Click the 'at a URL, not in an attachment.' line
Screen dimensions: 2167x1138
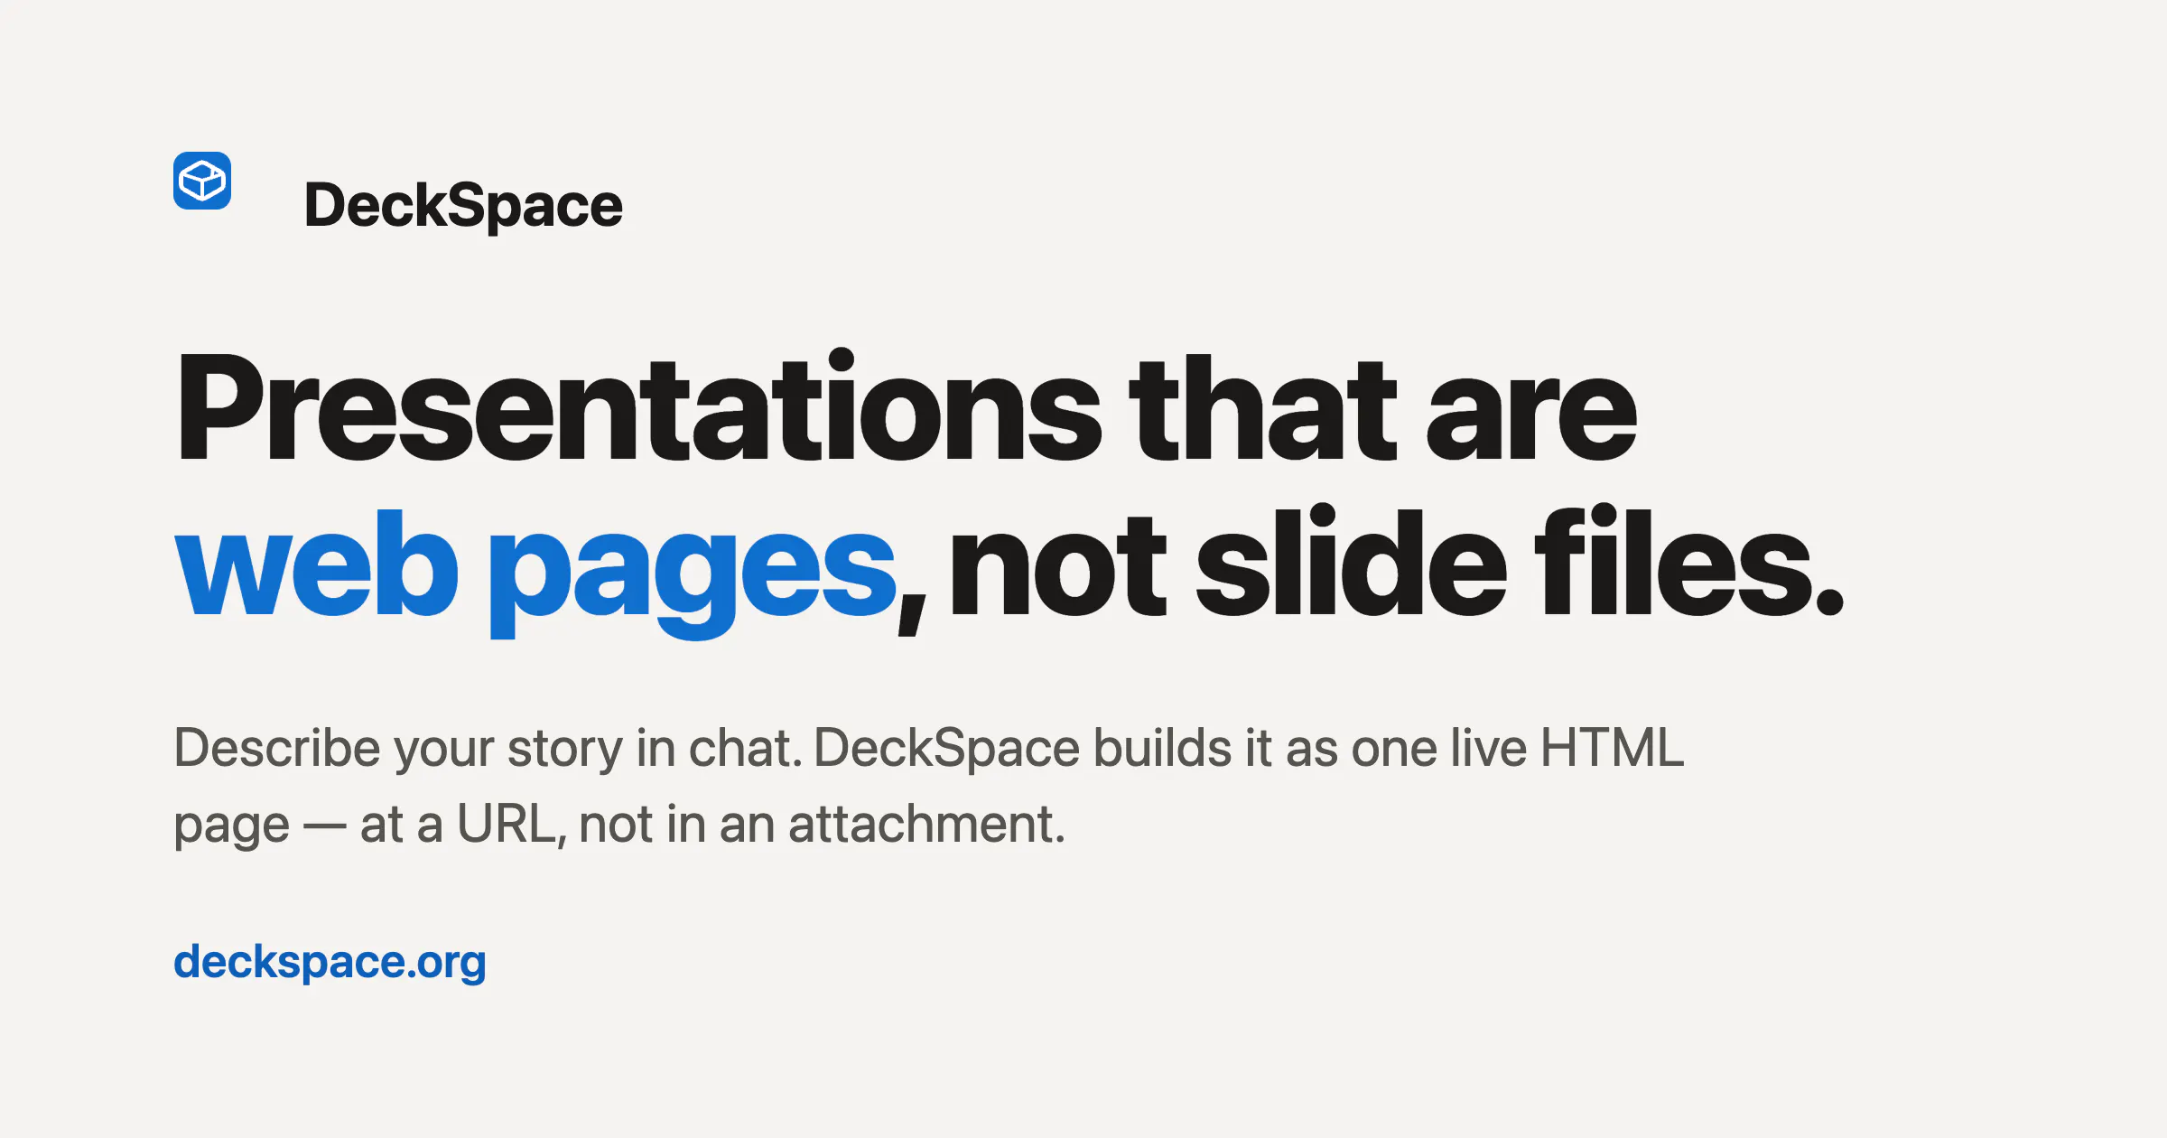pyautogui.click(x=713, y=825)
